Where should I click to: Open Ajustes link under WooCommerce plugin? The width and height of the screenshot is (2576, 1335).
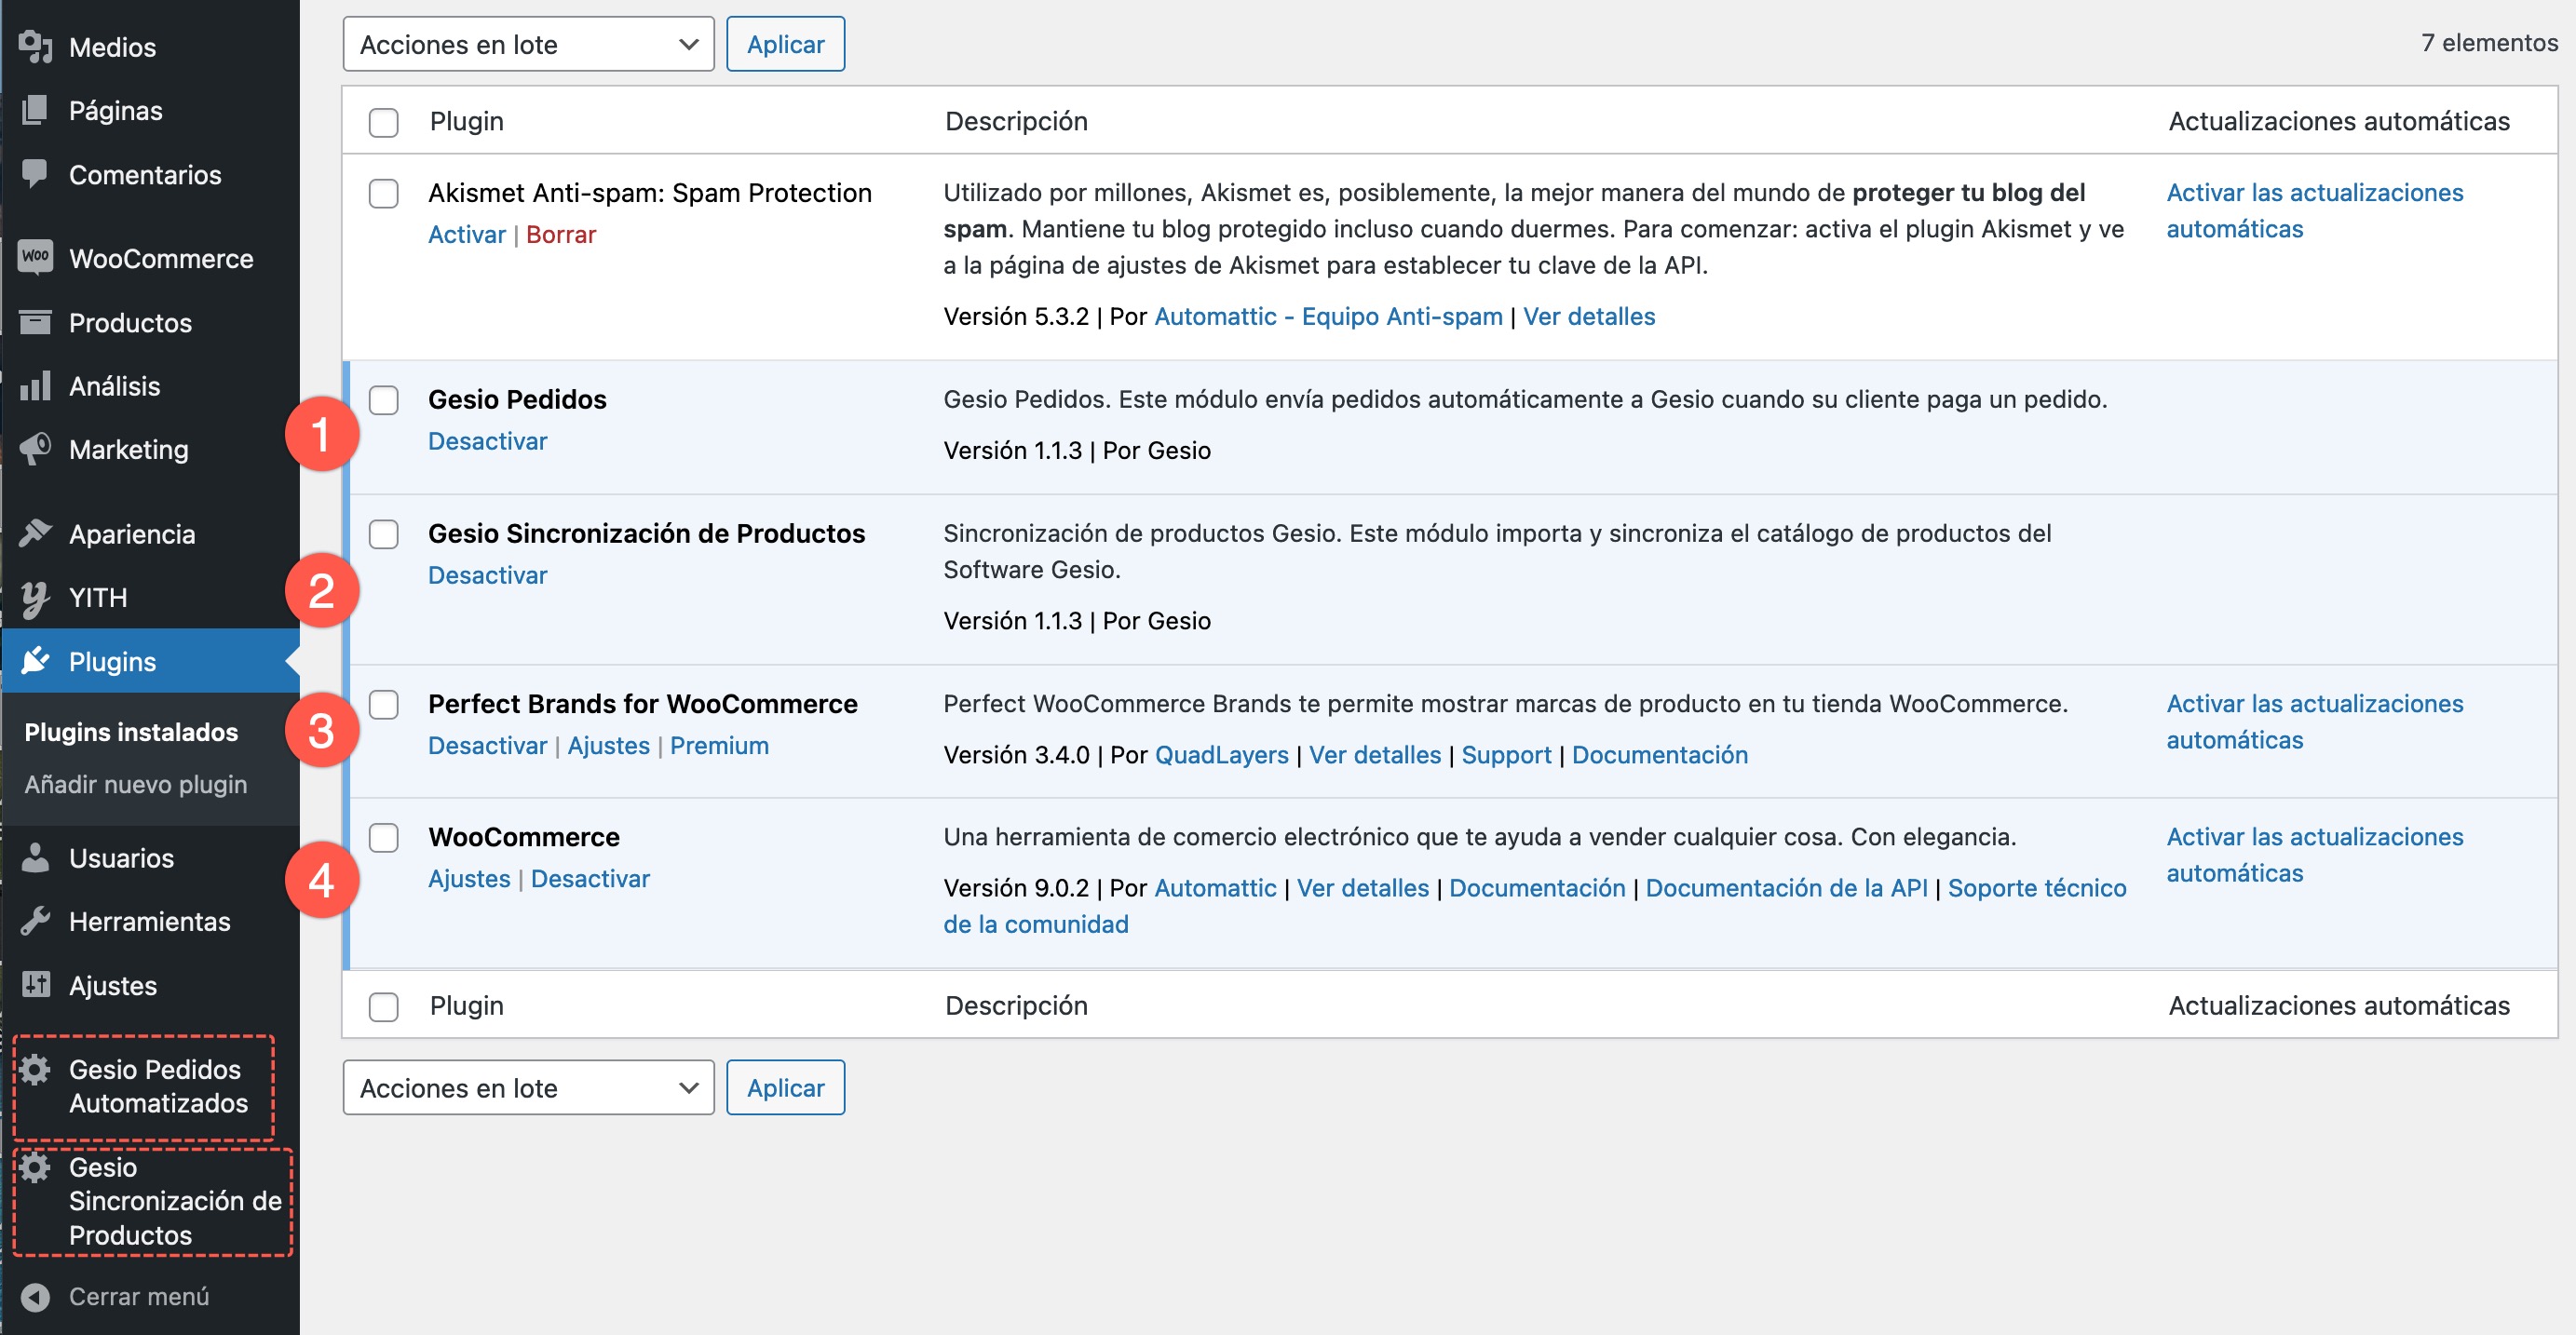pyautogui.click(x=469, y=878)
